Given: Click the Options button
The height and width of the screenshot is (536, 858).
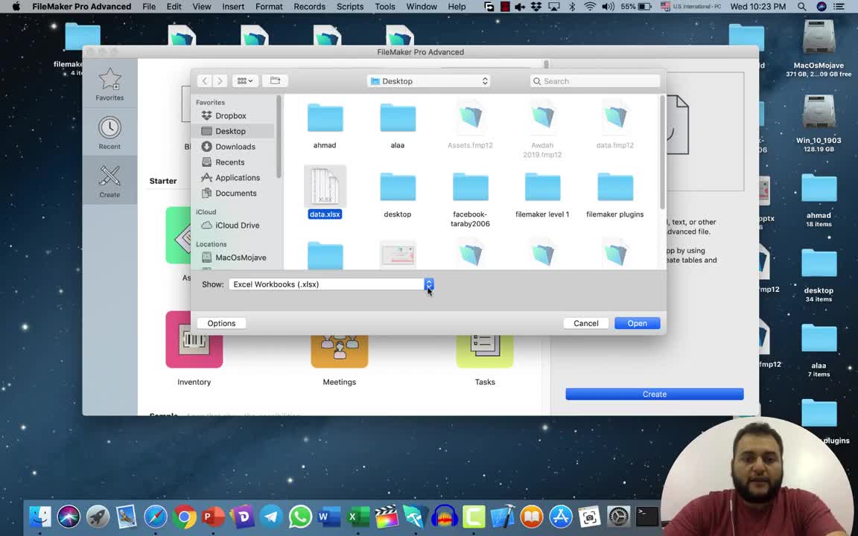Looking at the screenshot, I should click(221, 323).
